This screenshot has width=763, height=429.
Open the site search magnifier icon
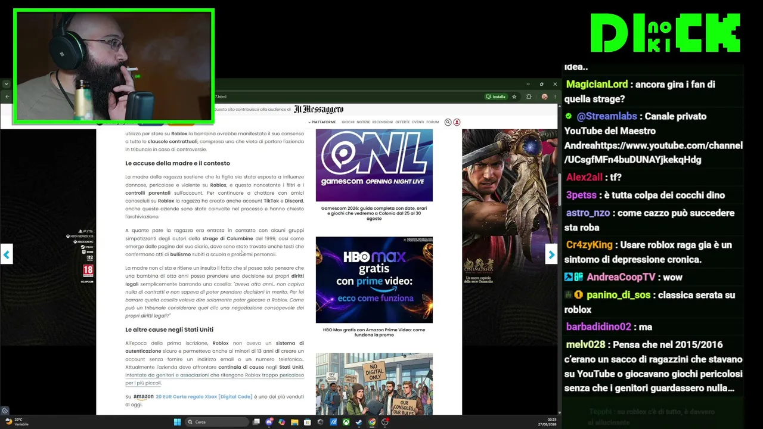448,122
